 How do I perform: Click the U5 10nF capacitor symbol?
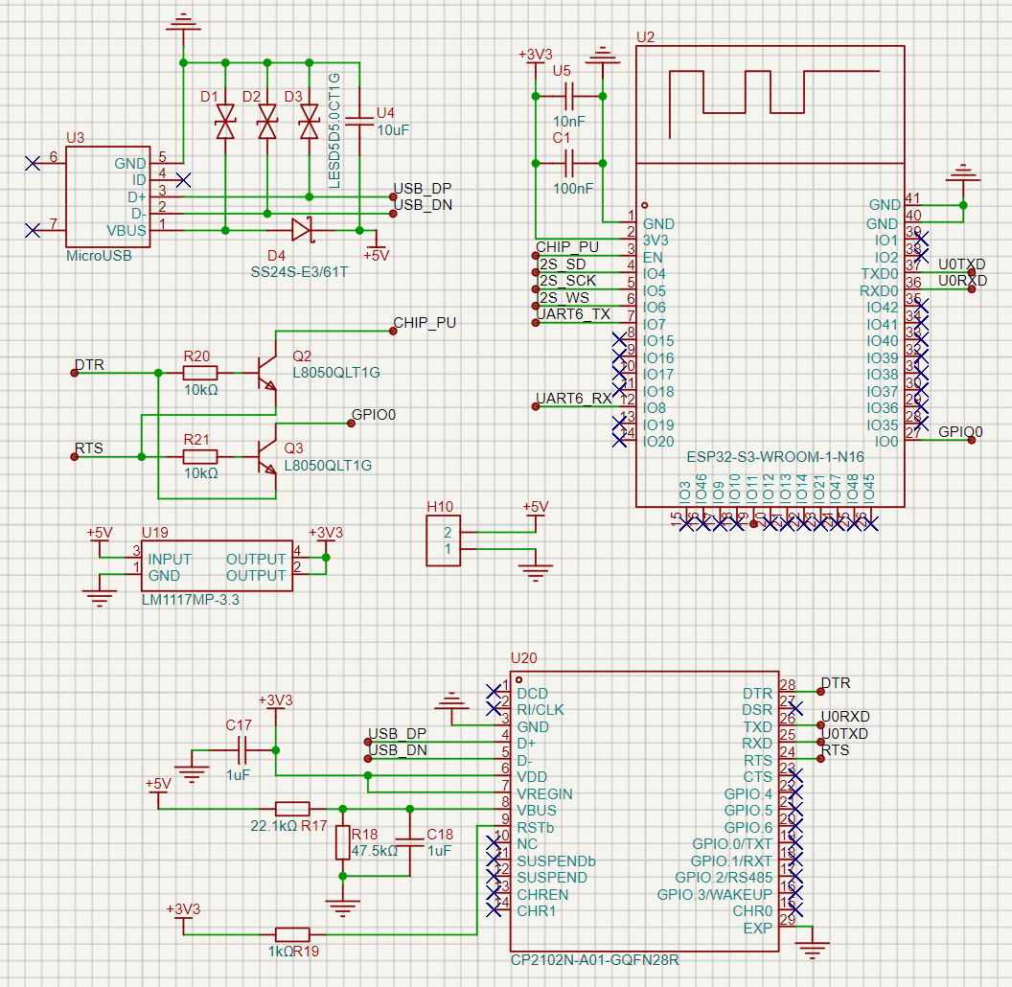pos(568,96)
